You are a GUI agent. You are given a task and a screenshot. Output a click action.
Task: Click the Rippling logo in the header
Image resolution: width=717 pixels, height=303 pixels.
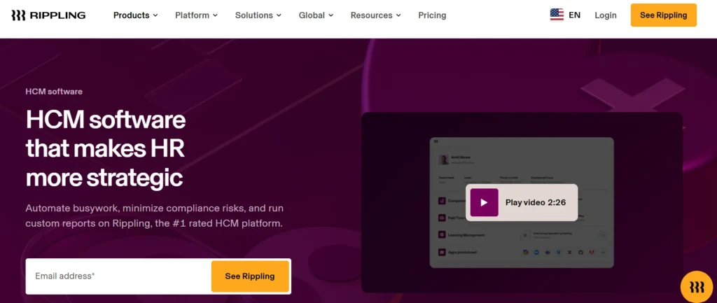tap(48, 15)
